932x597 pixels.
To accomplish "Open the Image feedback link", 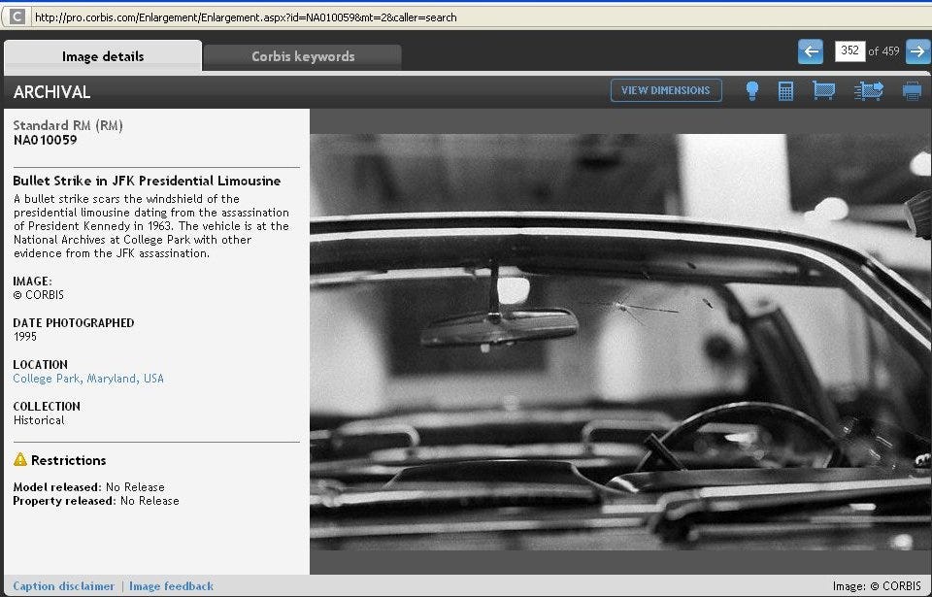I will coord(171,585).
